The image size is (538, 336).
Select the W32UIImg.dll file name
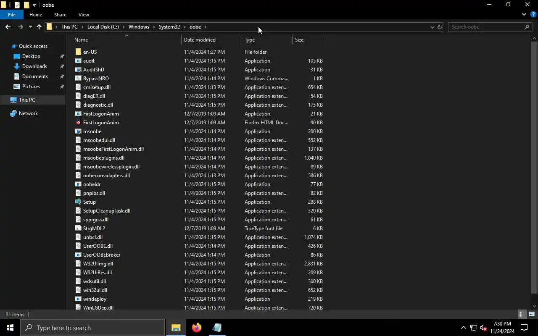[98, 264]
